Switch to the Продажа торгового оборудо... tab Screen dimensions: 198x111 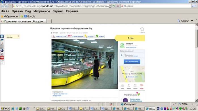[x=24, y=21]
